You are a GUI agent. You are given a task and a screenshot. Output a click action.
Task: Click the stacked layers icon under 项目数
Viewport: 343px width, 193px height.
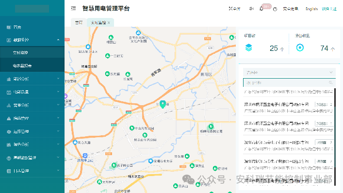coord(248,48)
